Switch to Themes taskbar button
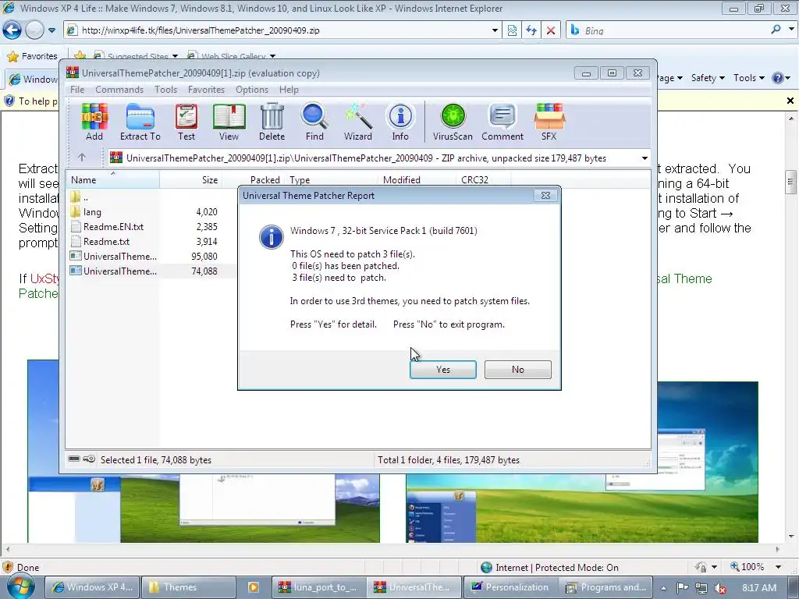Image resolution: width=799 pixels, height=599 pixels. tap(188, 587)
